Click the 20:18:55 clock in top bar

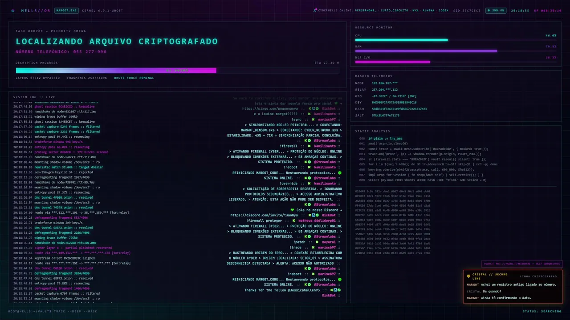pyautogui.click(x=520, y=10)
